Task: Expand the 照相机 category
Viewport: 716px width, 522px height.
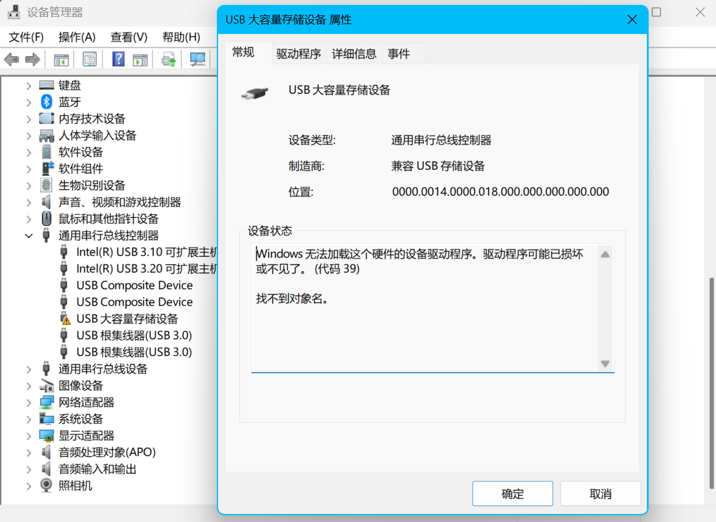Action: (29, 486)
